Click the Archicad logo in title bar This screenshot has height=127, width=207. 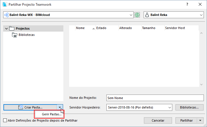[x=5, y=4]
